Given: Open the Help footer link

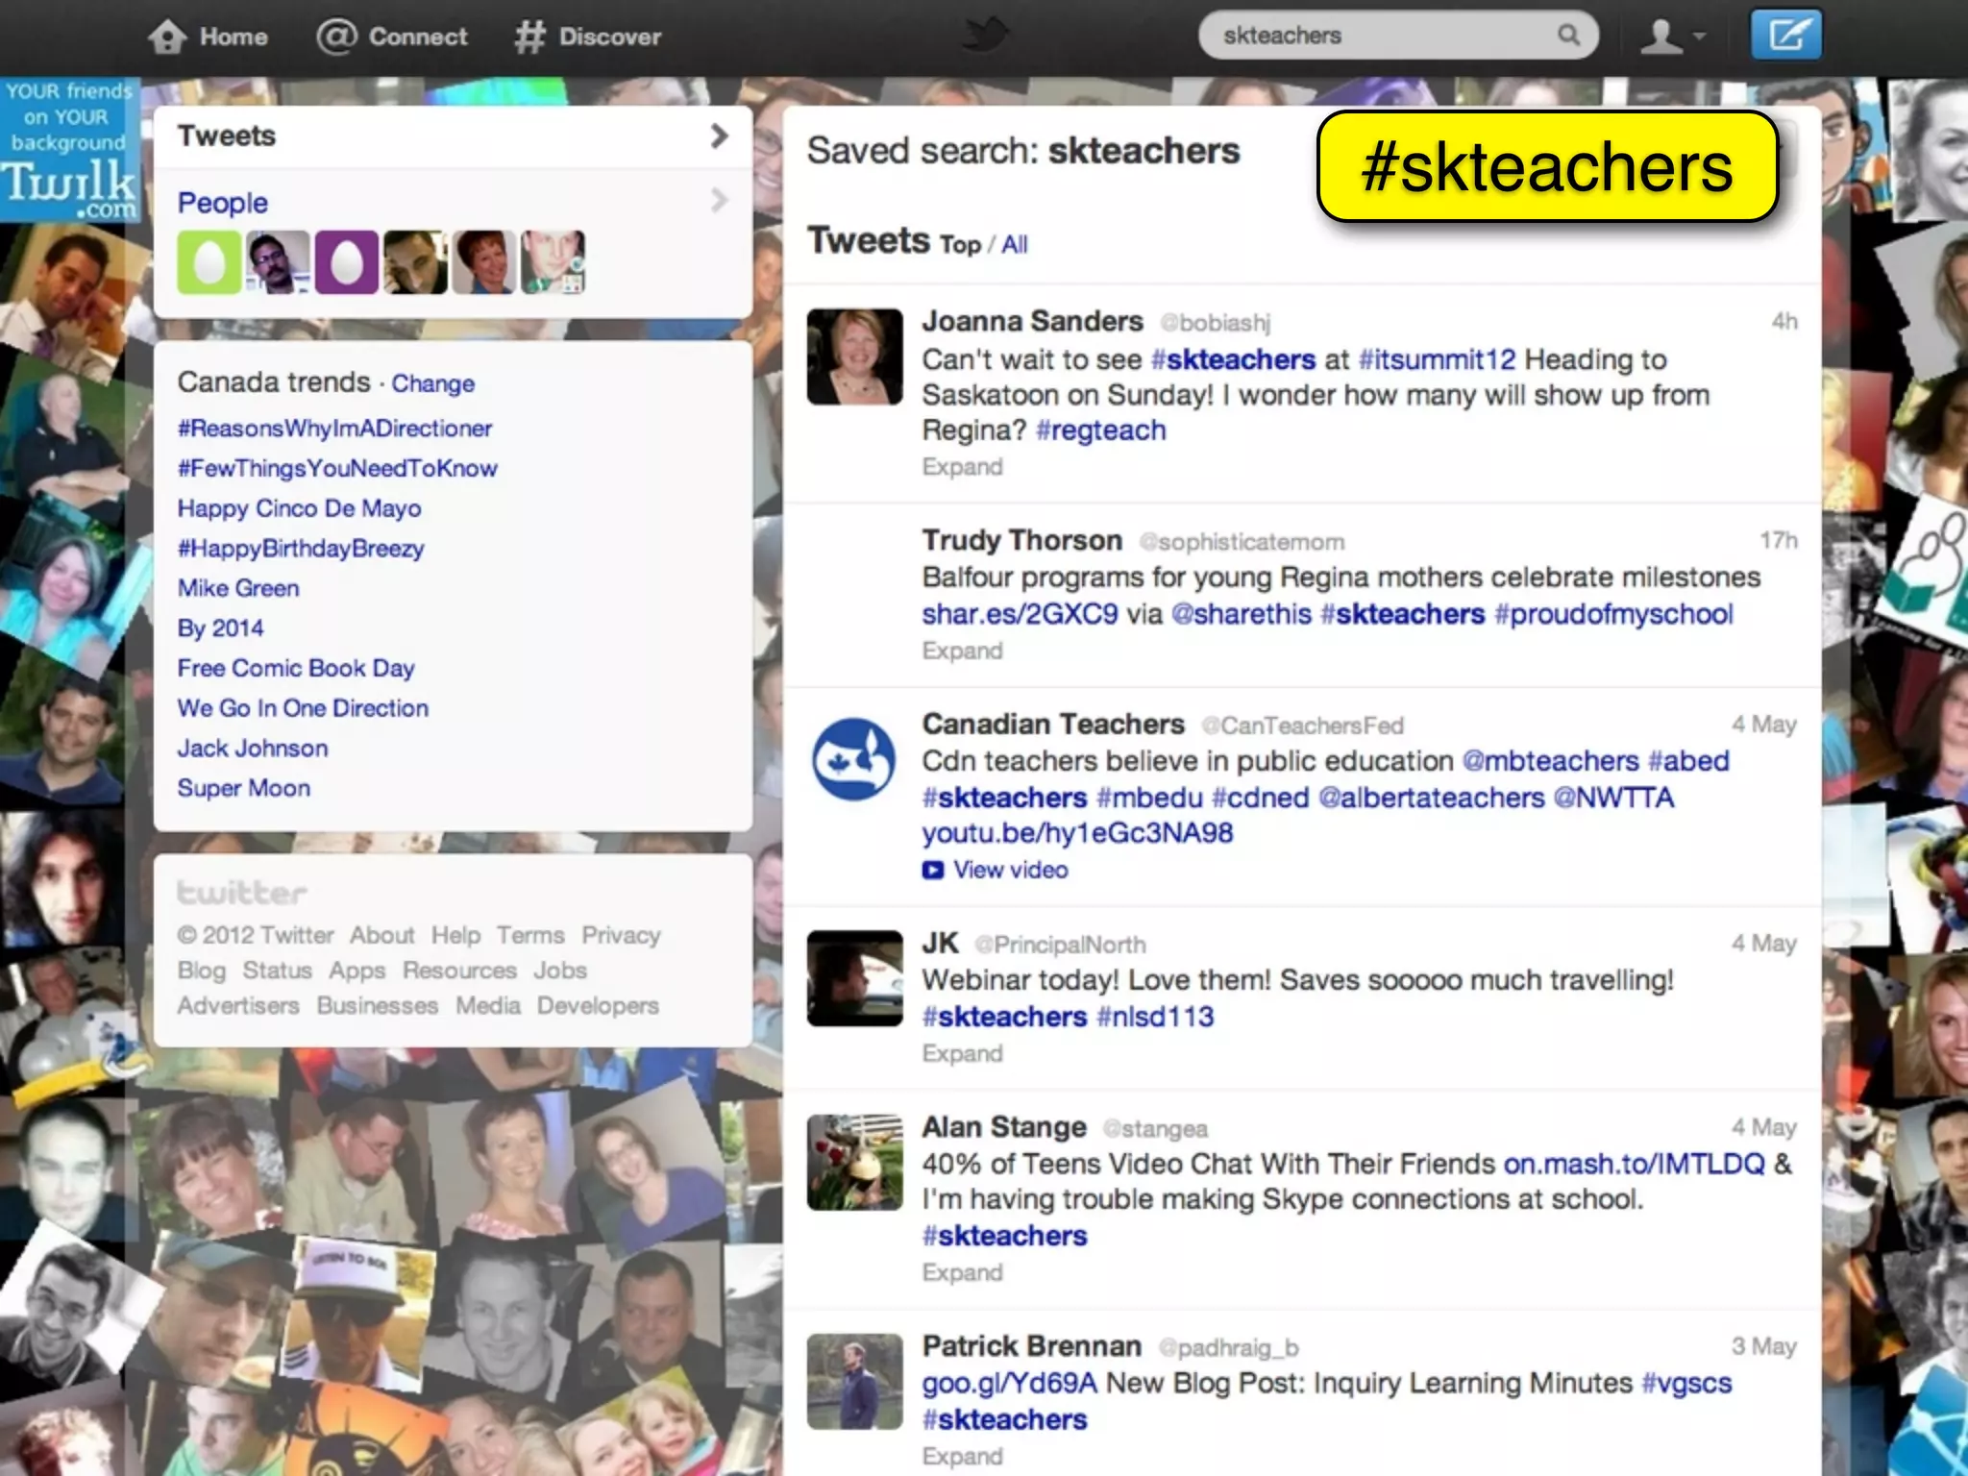Looking at the screenshot, I should (455, 935).
